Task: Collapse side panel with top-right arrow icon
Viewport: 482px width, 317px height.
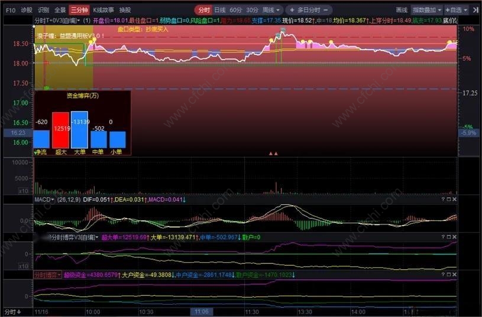Action: pyautogui.click(x=475, y=10)
